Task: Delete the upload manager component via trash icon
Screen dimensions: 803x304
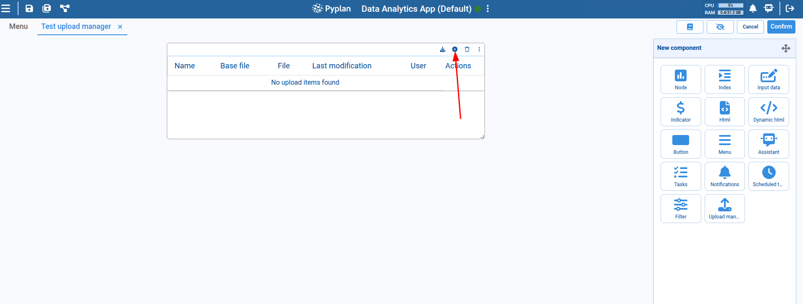Action: [x=467, y=49]
